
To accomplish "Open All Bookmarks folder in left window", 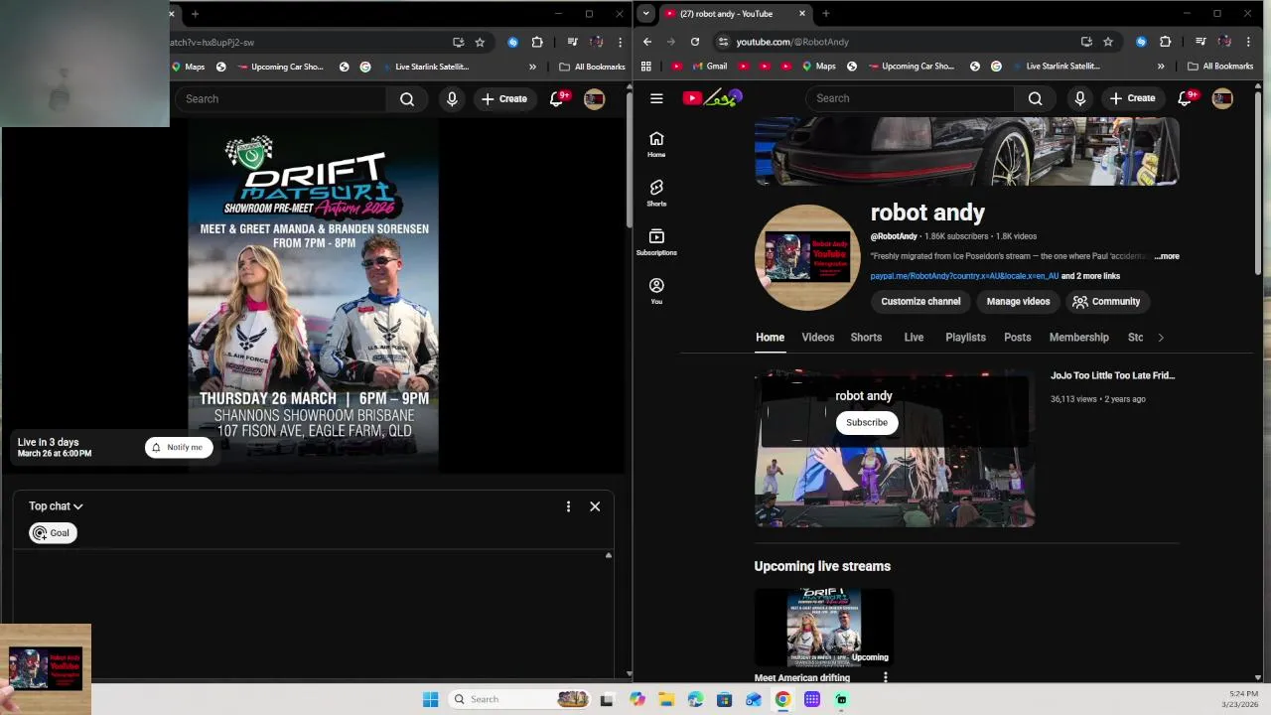I will pyautogui.click(x=592, y=67).
